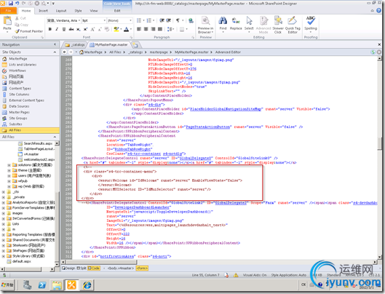385x294 pixels.
Task: Click the bullet list icon
Action: pos(139,20)
